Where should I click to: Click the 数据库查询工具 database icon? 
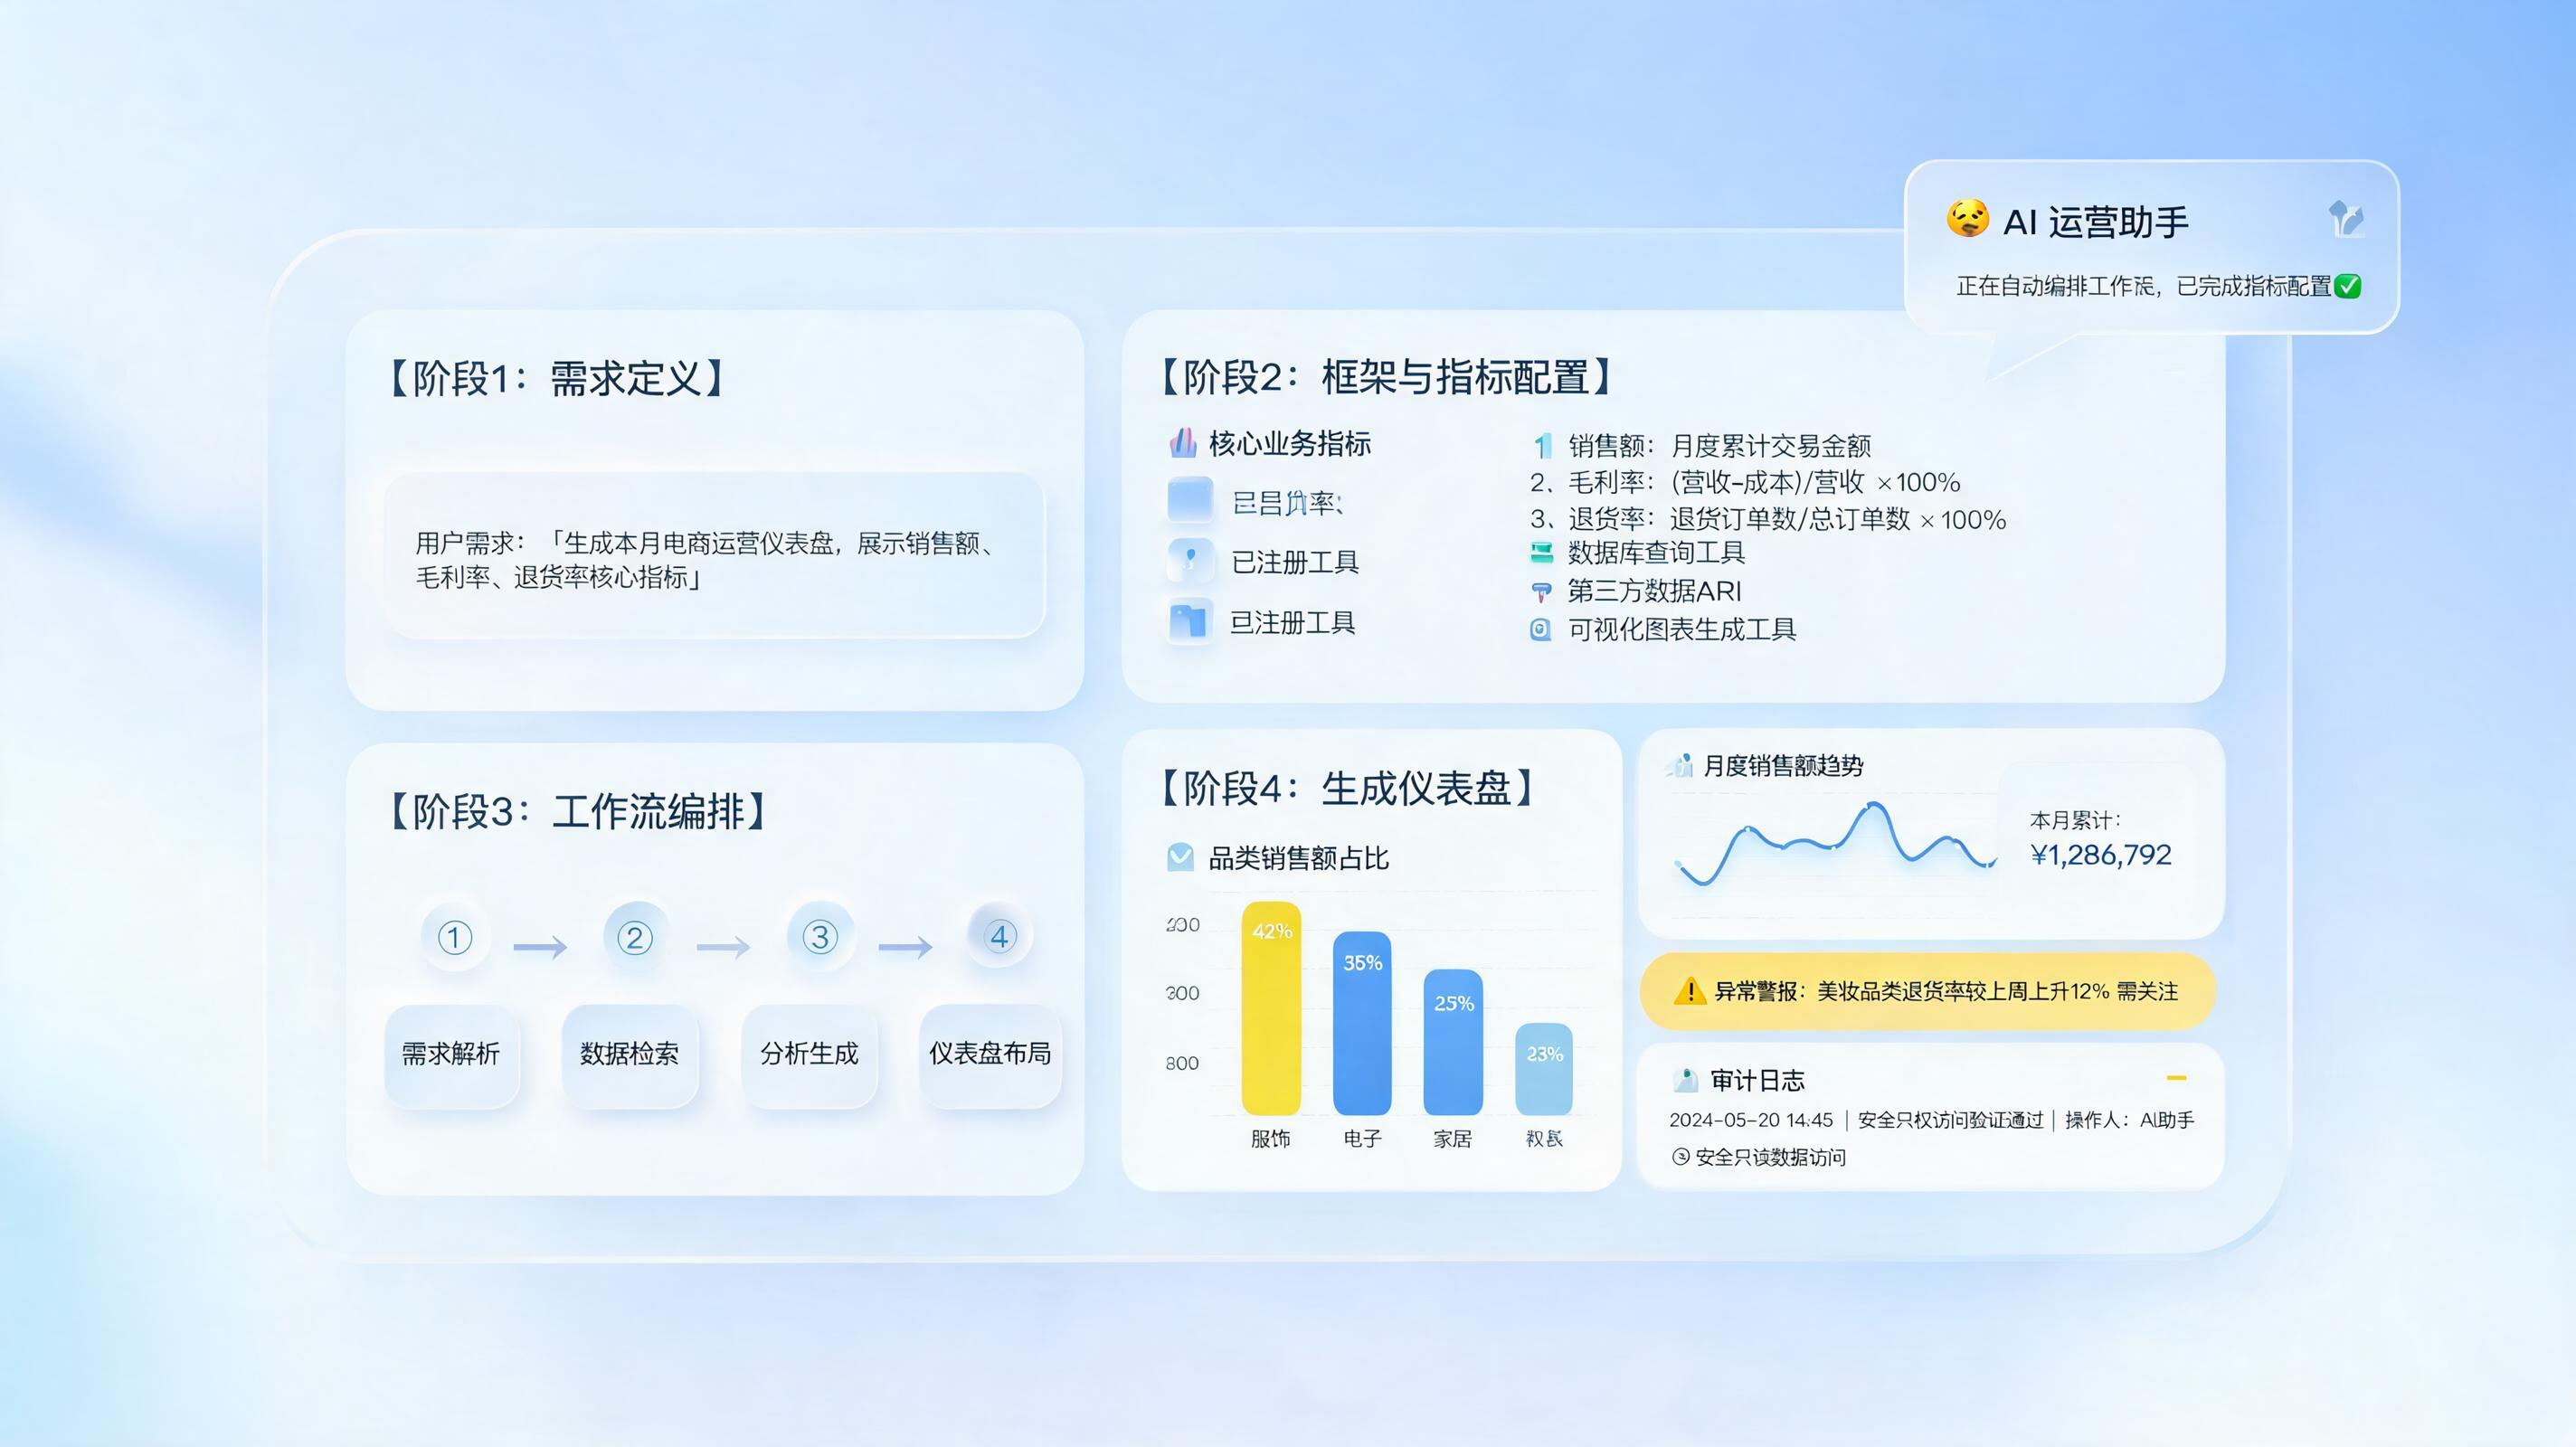pyautogui.click(x=1541, y=552)
